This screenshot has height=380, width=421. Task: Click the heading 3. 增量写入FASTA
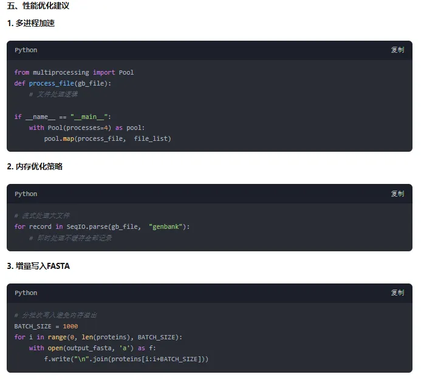click(x=38, y=266)
